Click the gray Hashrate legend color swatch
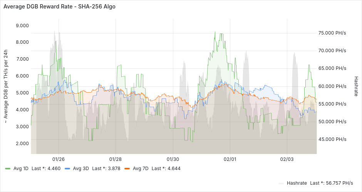362x192 pixels. coord(281,183)
